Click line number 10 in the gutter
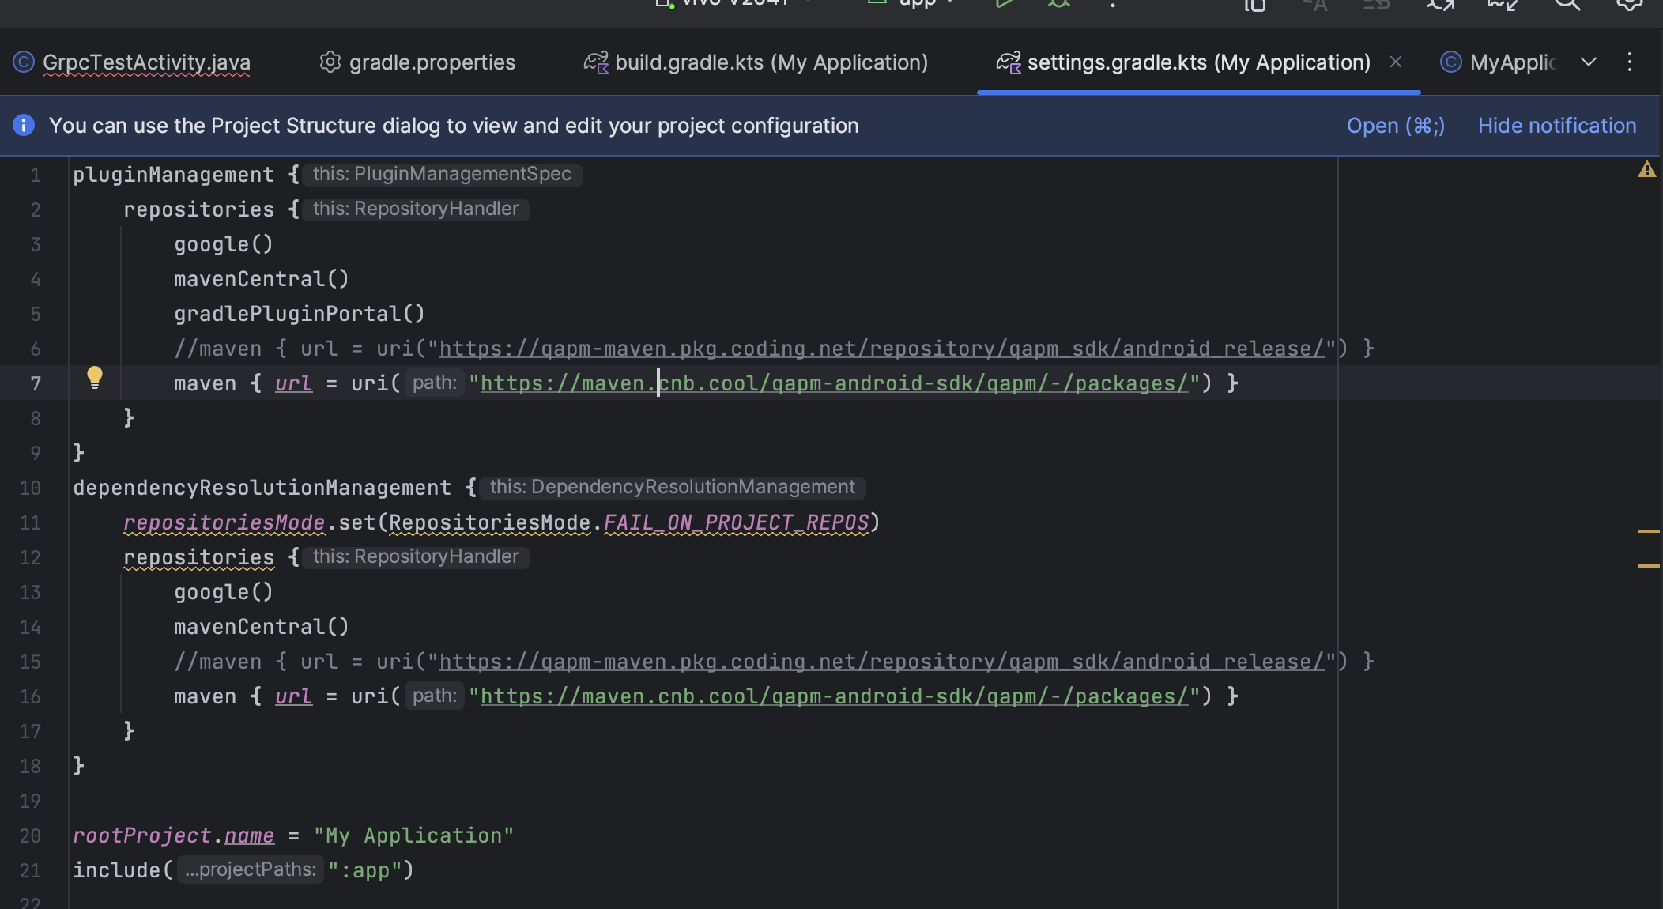The image size is (1663, 909). [x=30, y=488]
